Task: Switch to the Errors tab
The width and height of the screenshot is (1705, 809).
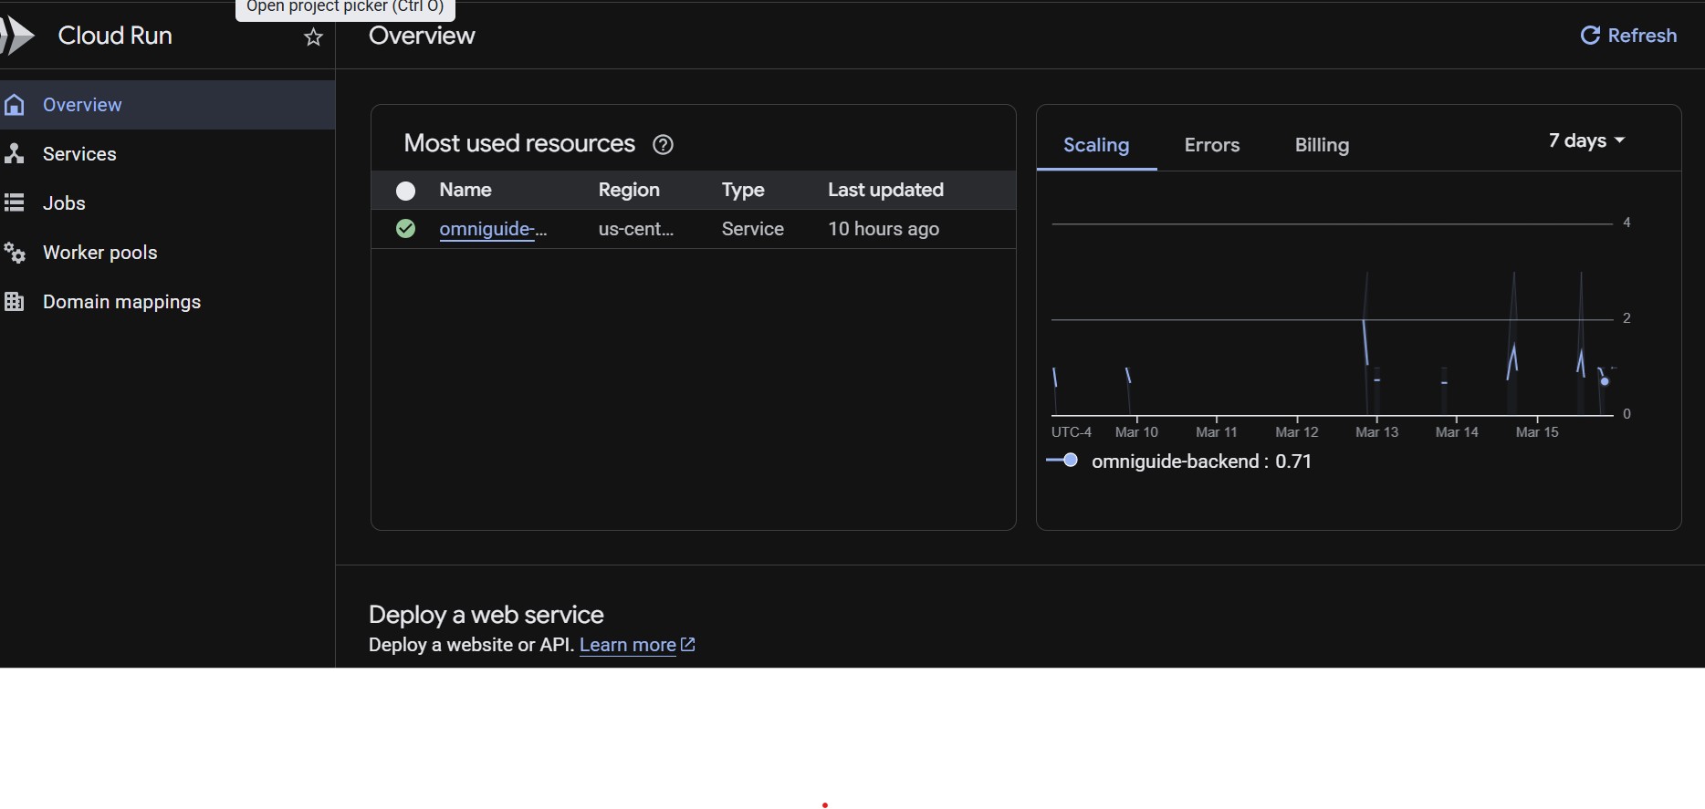Action: [1212, 145]
